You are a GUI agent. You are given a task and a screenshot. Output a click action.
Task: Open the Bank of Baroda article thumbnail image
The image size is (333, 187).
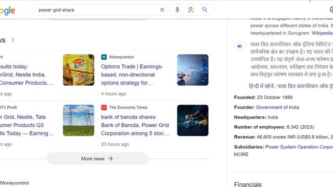tap(193, 121)
